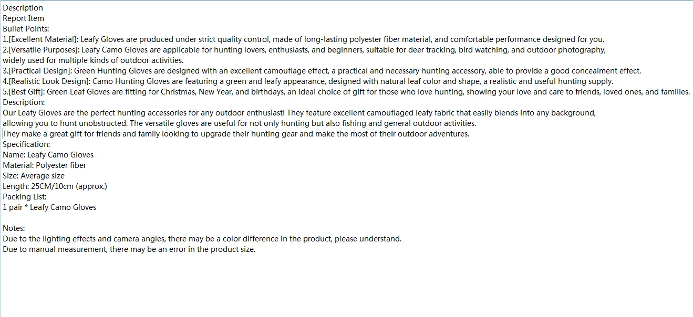693x317 pixels.
Task: Click the 'Material: Polyester fiber' line
Action: (x=44, y=165)
